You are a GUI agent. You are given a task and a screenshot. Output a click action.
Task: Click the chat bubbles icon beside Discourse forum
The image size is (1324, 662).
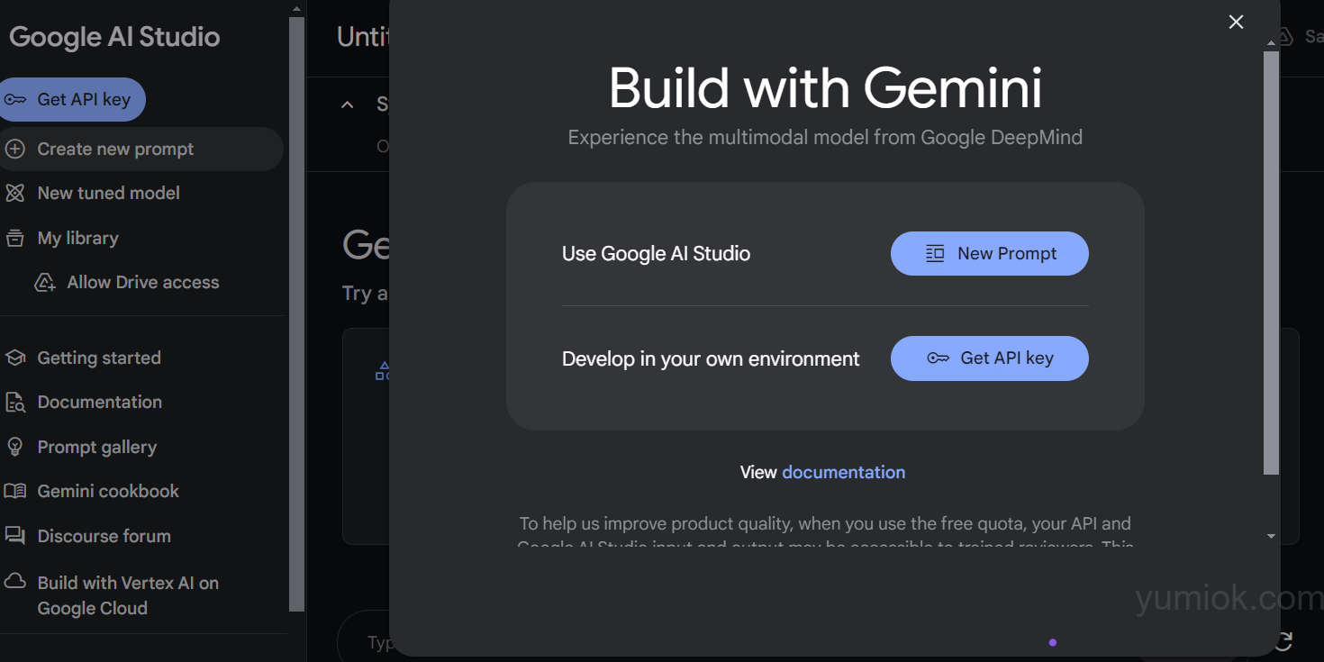[14, 536]
